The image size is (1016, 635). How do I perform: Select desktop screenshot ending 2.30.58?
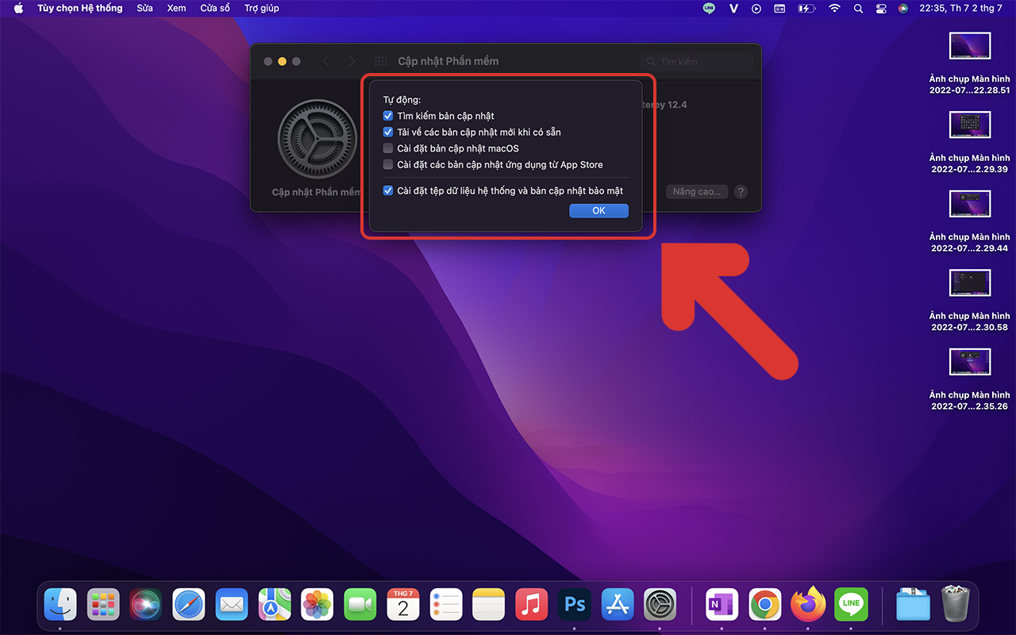click(x=970, y=283)
